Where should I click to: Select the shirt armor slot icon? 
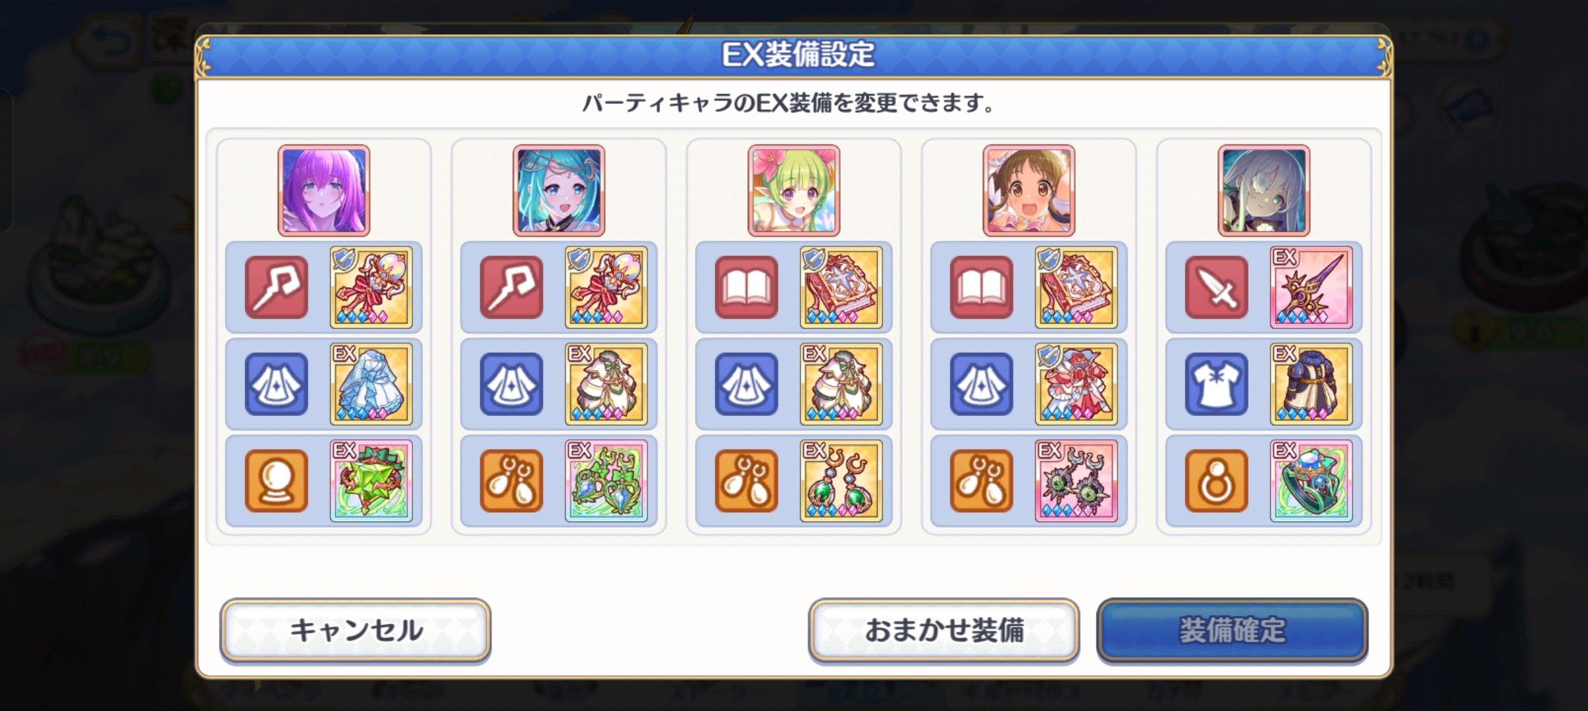pyautogui.click(x=1217, y=384)
